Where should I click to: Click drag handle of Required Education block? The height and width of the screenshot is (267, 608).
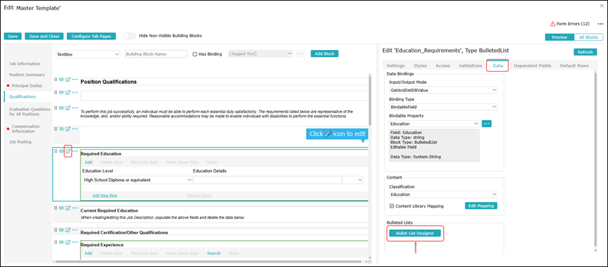point(55,151)
